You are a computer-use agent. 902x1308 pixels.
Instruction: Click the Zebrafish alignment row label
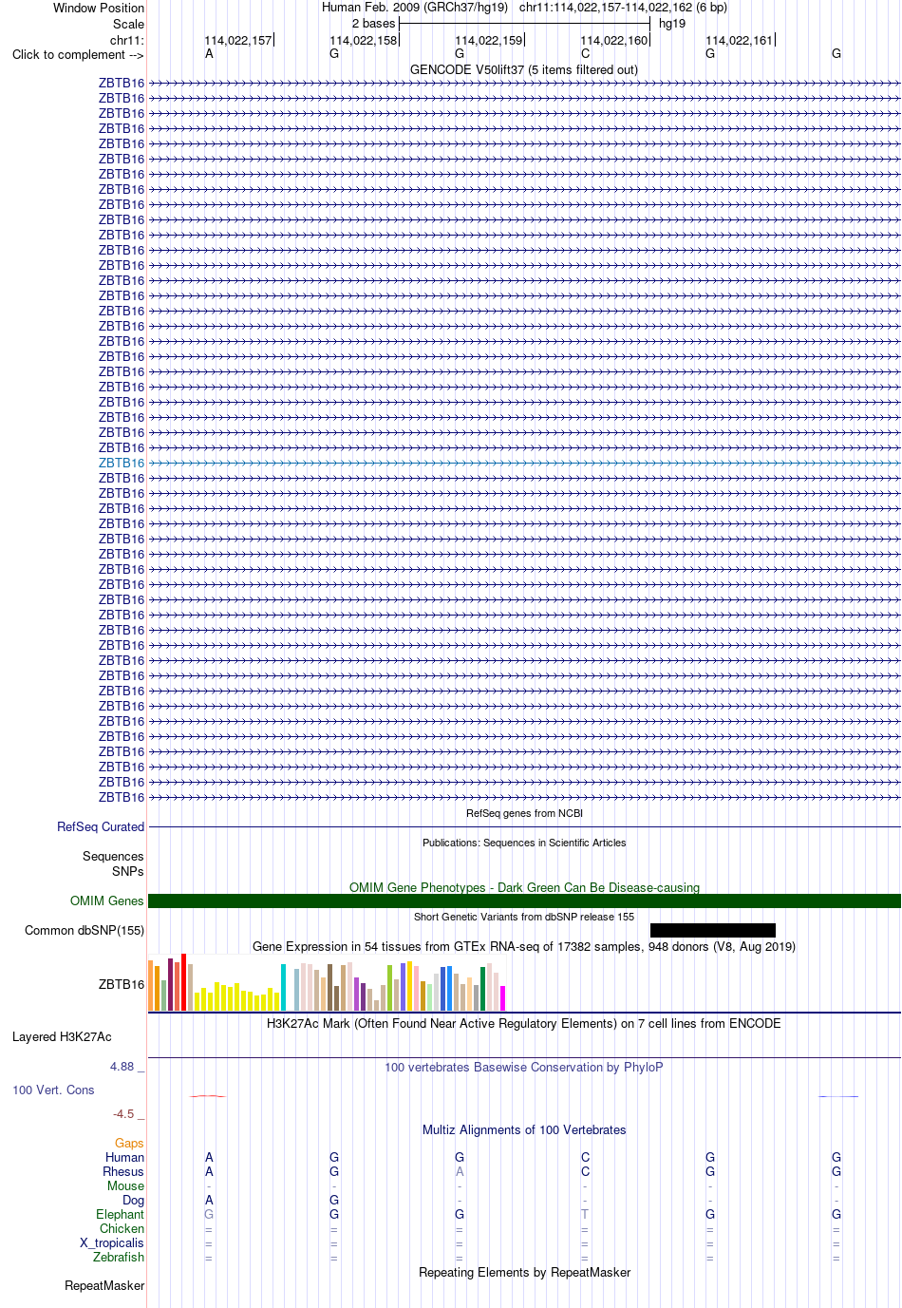(x=119, y=1257)
